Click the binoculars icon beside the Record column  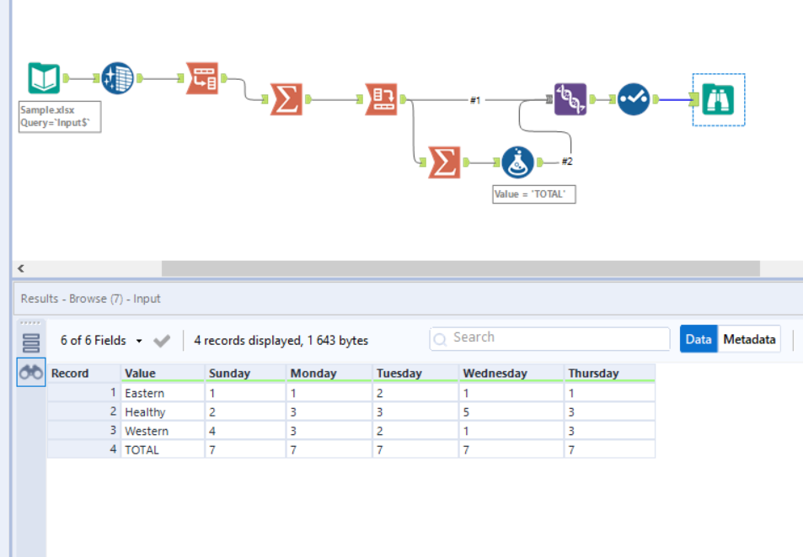30,372
